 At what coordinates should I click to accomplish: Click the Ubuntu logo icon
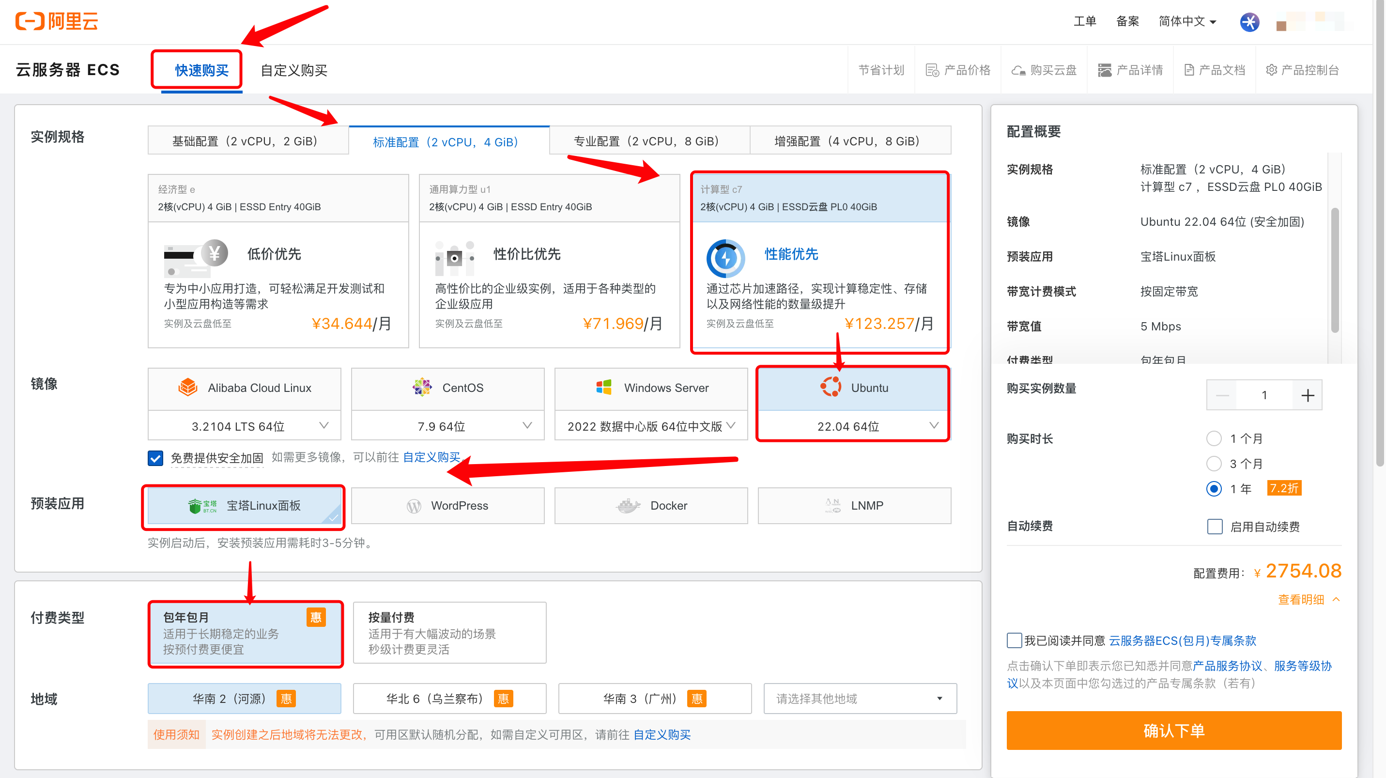coord(831,388)
